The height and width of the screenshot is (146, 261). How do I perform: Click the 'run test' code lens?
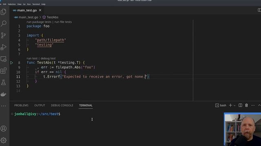tap(32, 58)
